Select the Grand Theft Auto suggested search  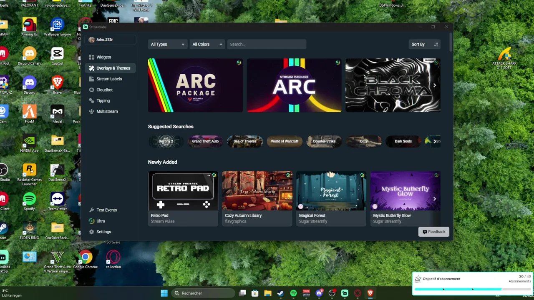pyautogui.click(x=205, y=141)
